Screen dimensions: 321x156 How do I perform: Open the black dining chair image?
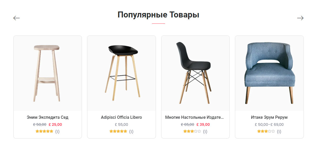point(195,73)
